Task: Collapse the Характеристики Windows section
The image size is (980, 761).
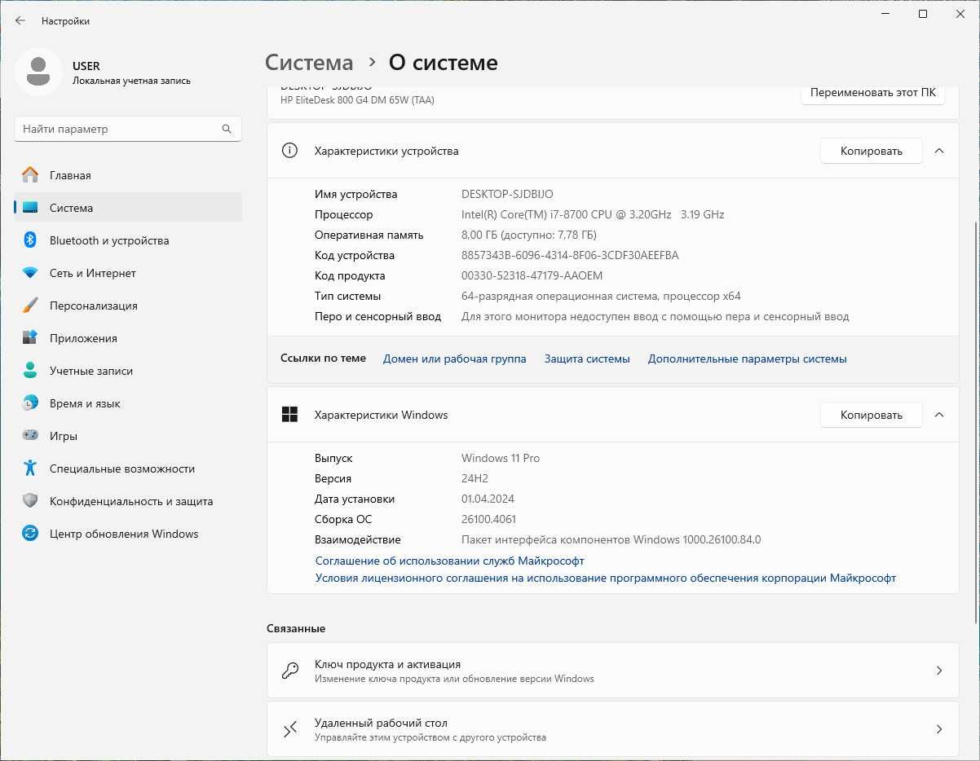Action: 939,415
